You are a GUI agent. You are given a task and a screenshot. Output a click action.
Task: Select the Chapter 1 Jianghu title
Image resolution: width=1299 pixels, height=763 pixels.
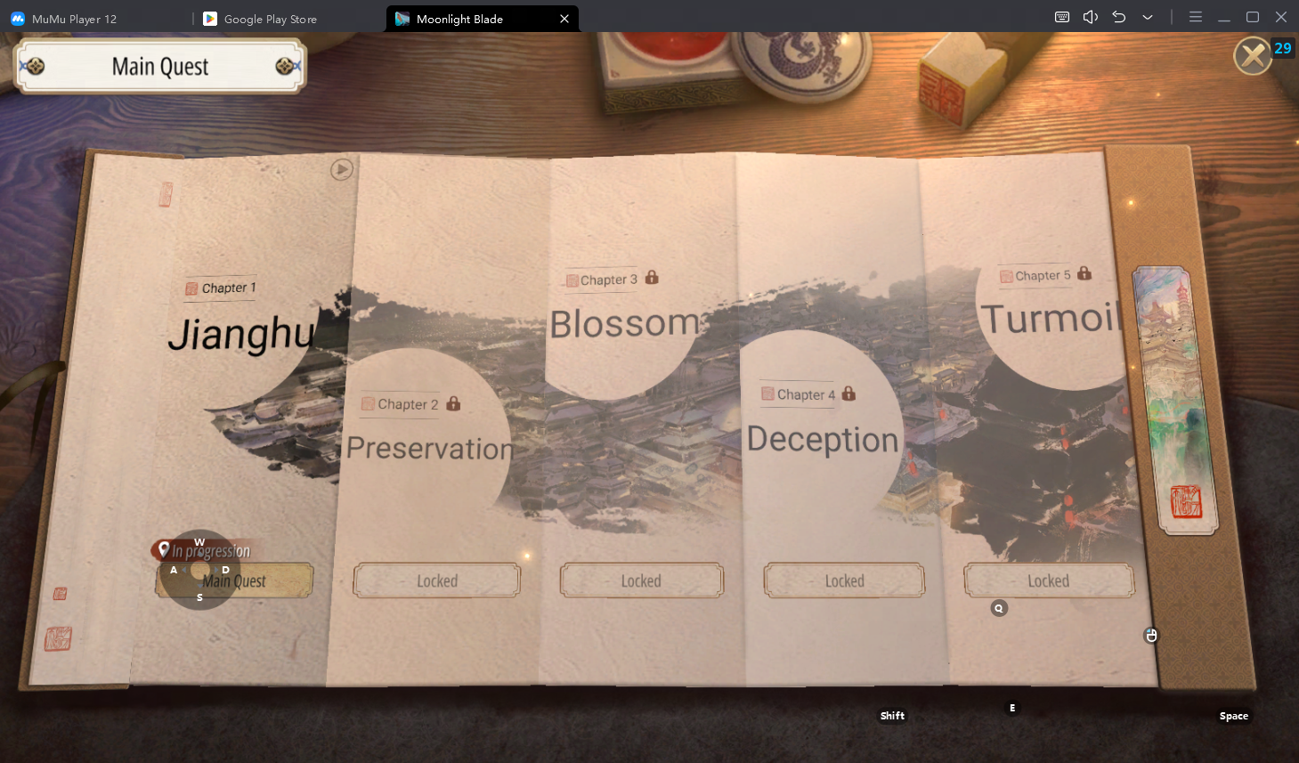coord(241,334)
